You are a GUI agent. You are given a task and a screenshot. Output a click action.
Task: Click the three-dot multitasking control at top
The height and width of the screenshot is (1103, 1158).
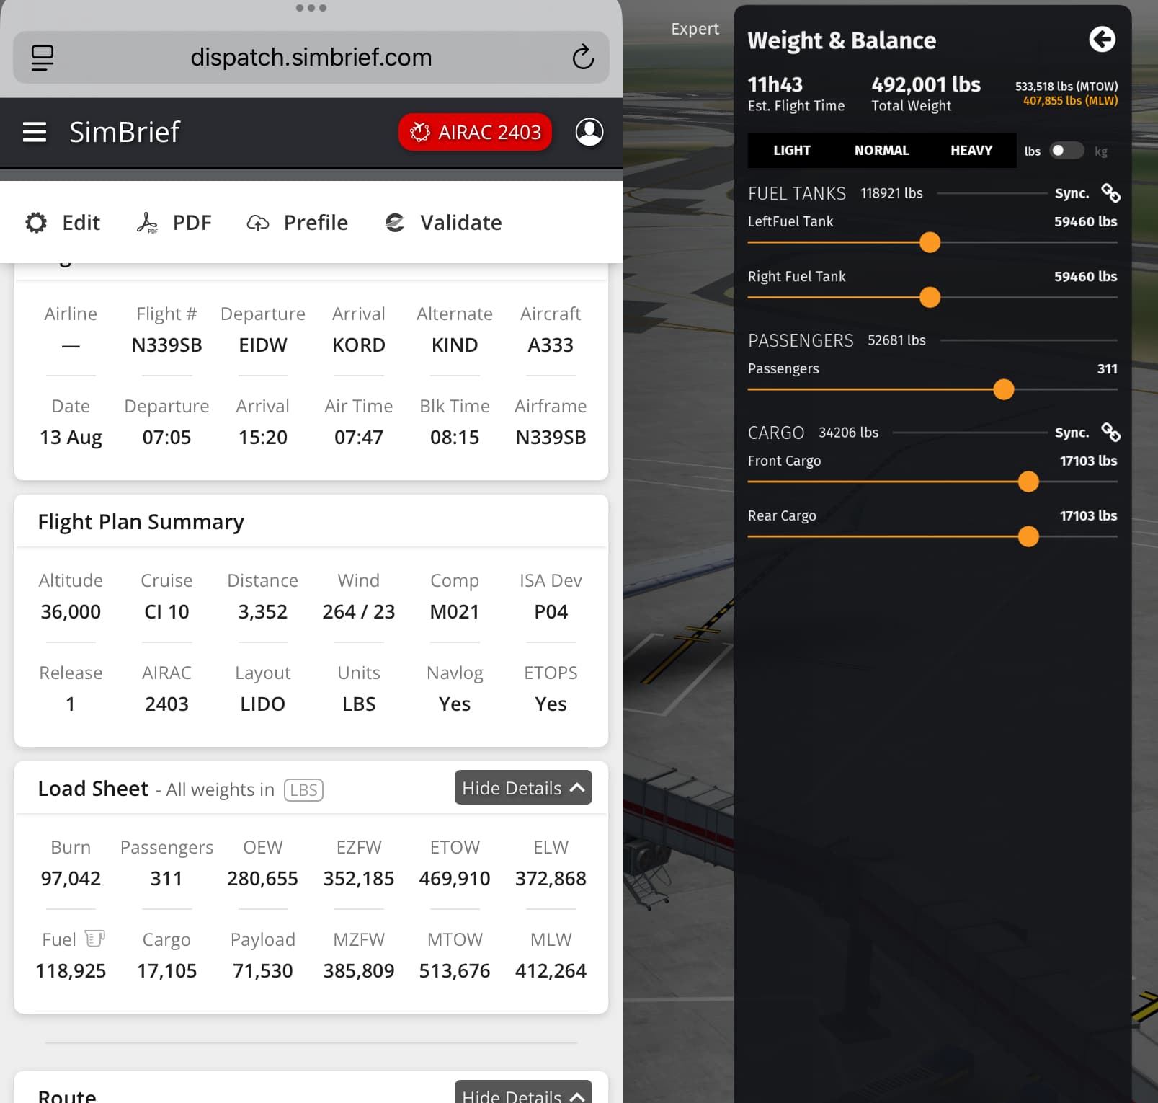point(311,8)
